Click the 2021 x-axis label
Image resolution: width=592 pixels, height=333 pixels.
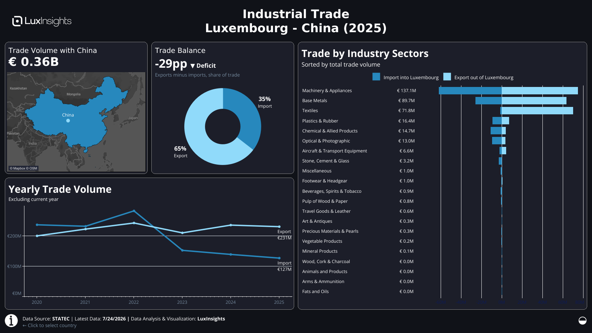(85, 302)
